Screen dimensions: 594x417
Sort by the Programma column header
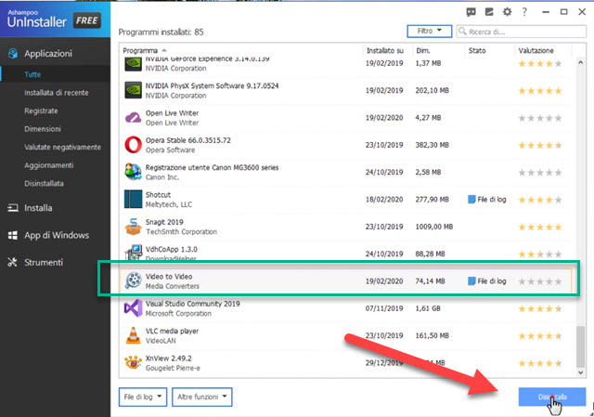click(140, 50)
